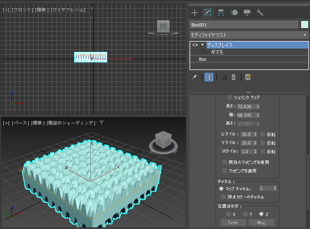Open the Motion panel tab
Image resolution: width=310 pixels, height=229 pixels.
234,13
